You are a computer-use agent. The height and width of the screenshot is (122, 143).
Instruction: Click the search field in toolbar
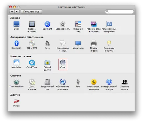tap(119, 12)
